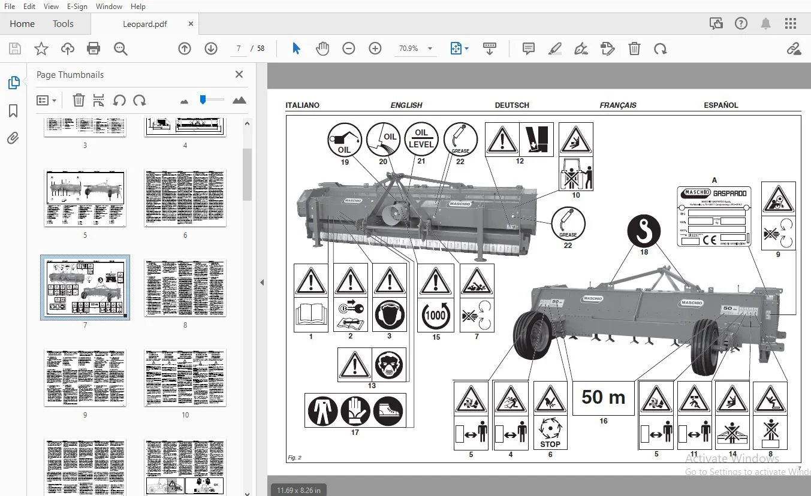This screenshot has width=811, height=496.
Task: Rotate pages counterclockwise in thumbnails panel
Action: pyautogui.click(x=119, y=100)
